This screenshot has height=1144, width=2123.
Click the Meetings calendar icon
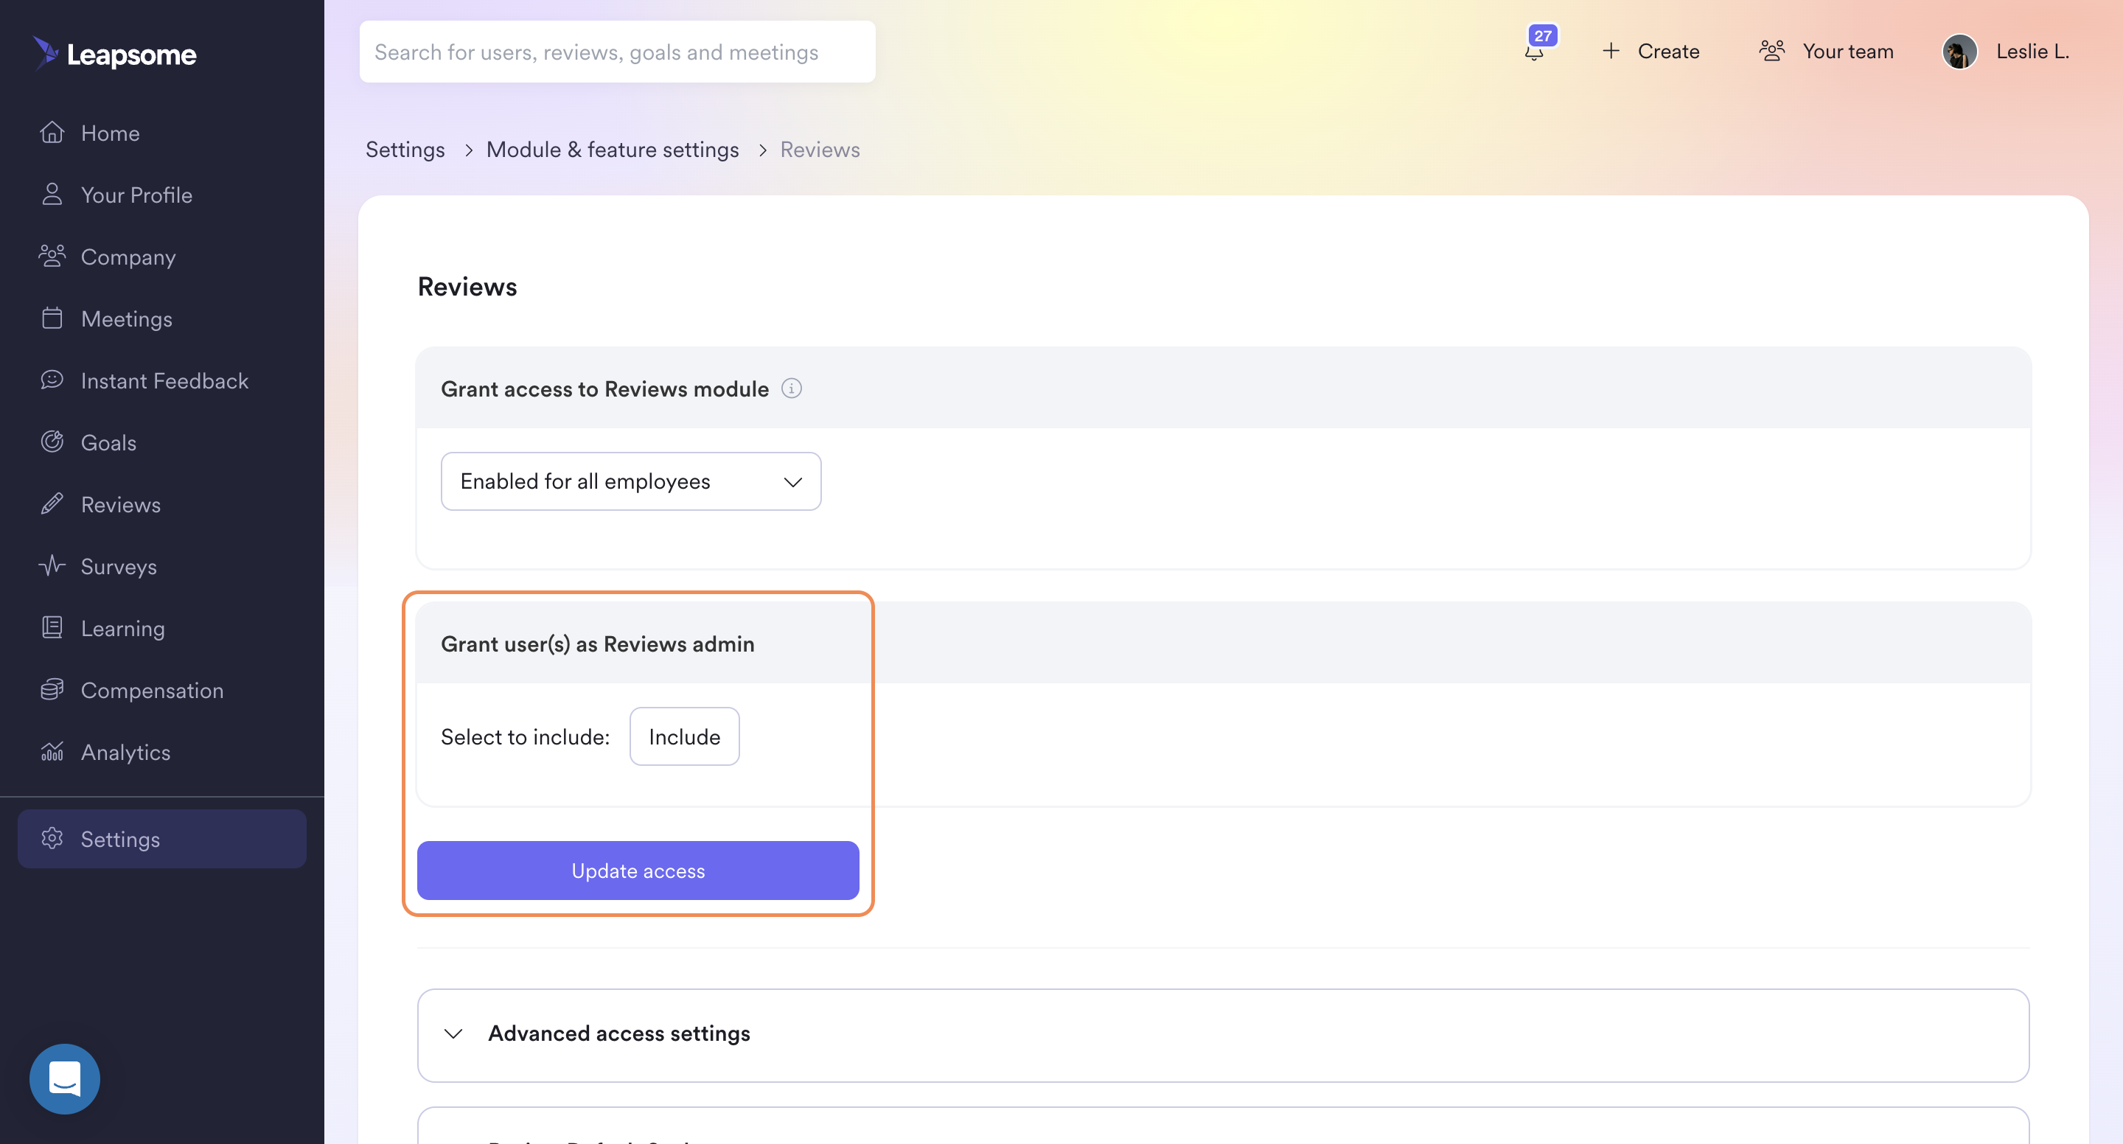tap(52, 318)
